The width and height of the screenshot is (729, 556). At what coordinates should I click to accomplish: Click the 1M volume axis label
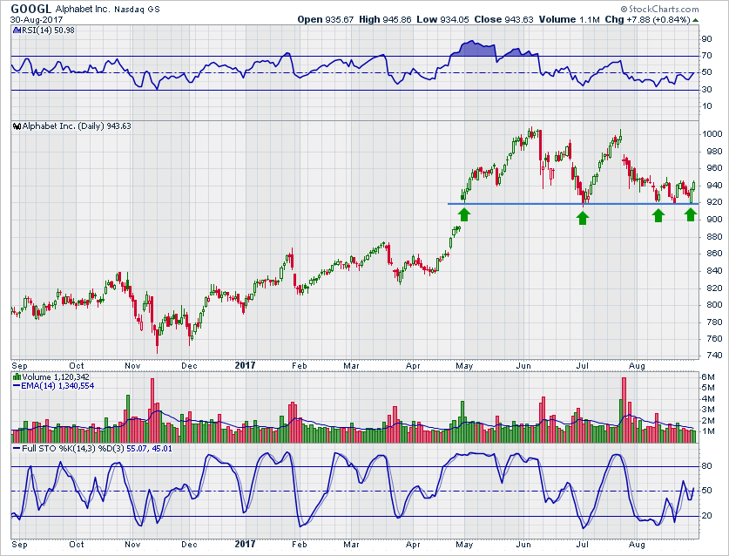click(x=708, y=431)
